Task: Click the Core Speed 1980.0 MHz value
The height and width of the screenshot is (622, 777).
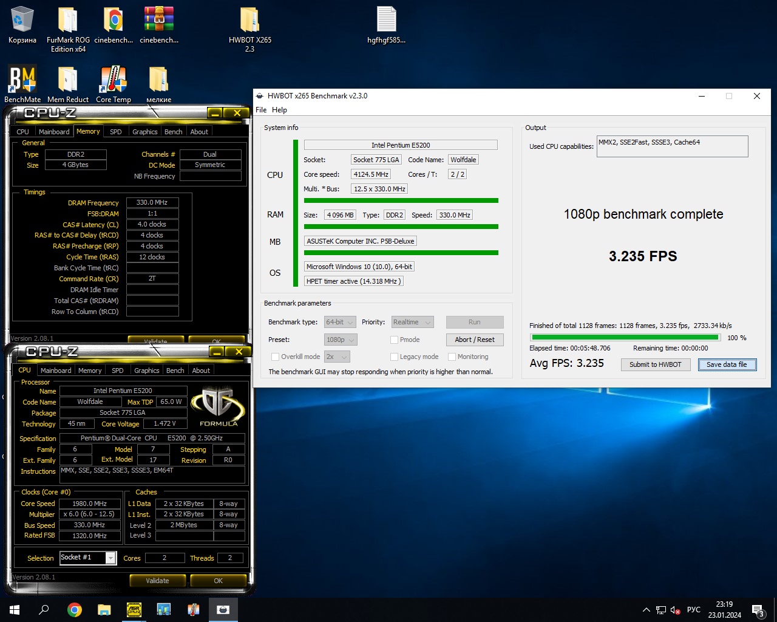Action: coord(90,504)
